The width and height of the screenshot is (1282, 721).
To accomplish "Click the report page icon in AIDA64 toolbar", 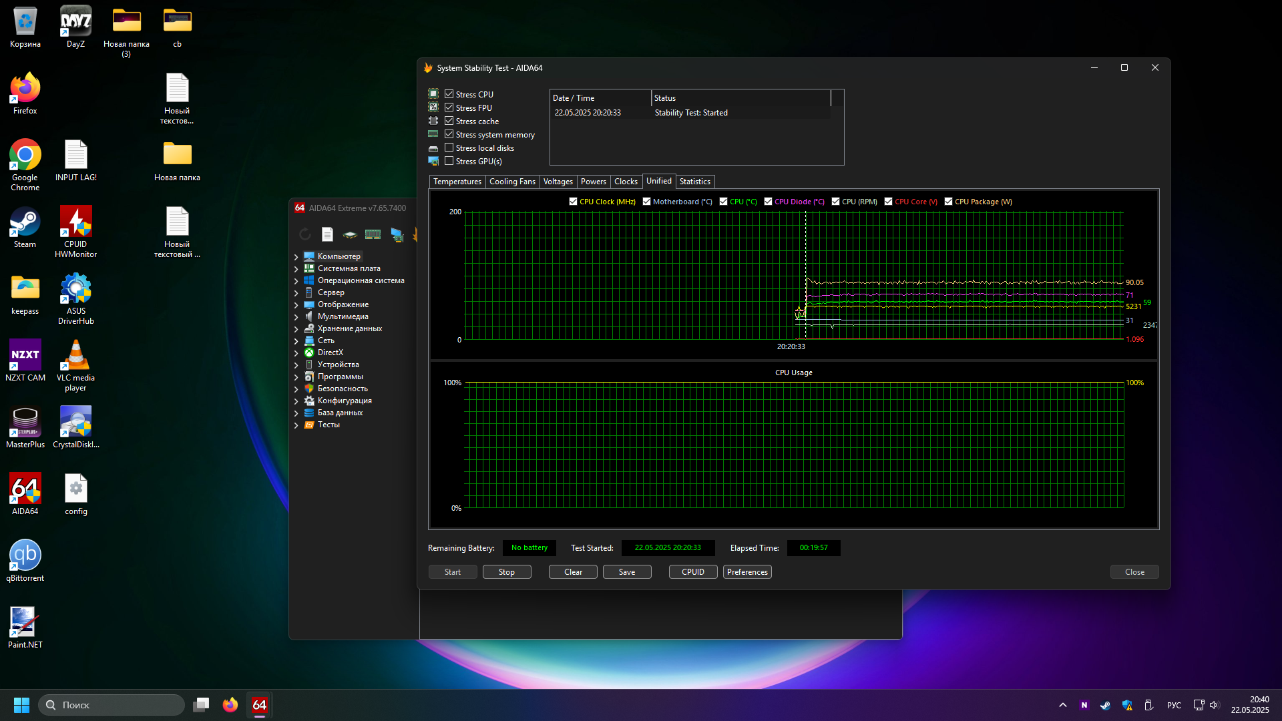I will pos(327,234).
